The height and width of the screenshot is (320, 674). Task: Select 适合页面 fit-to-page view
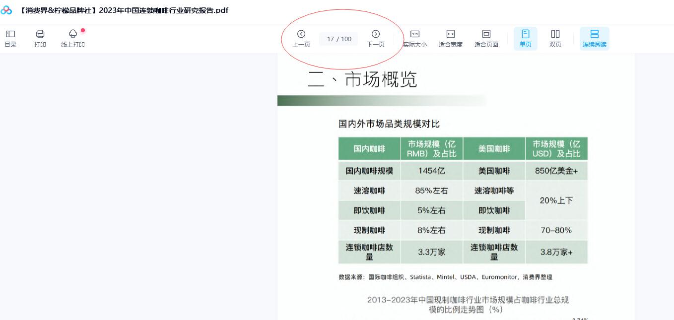click(x=486, y=38)
